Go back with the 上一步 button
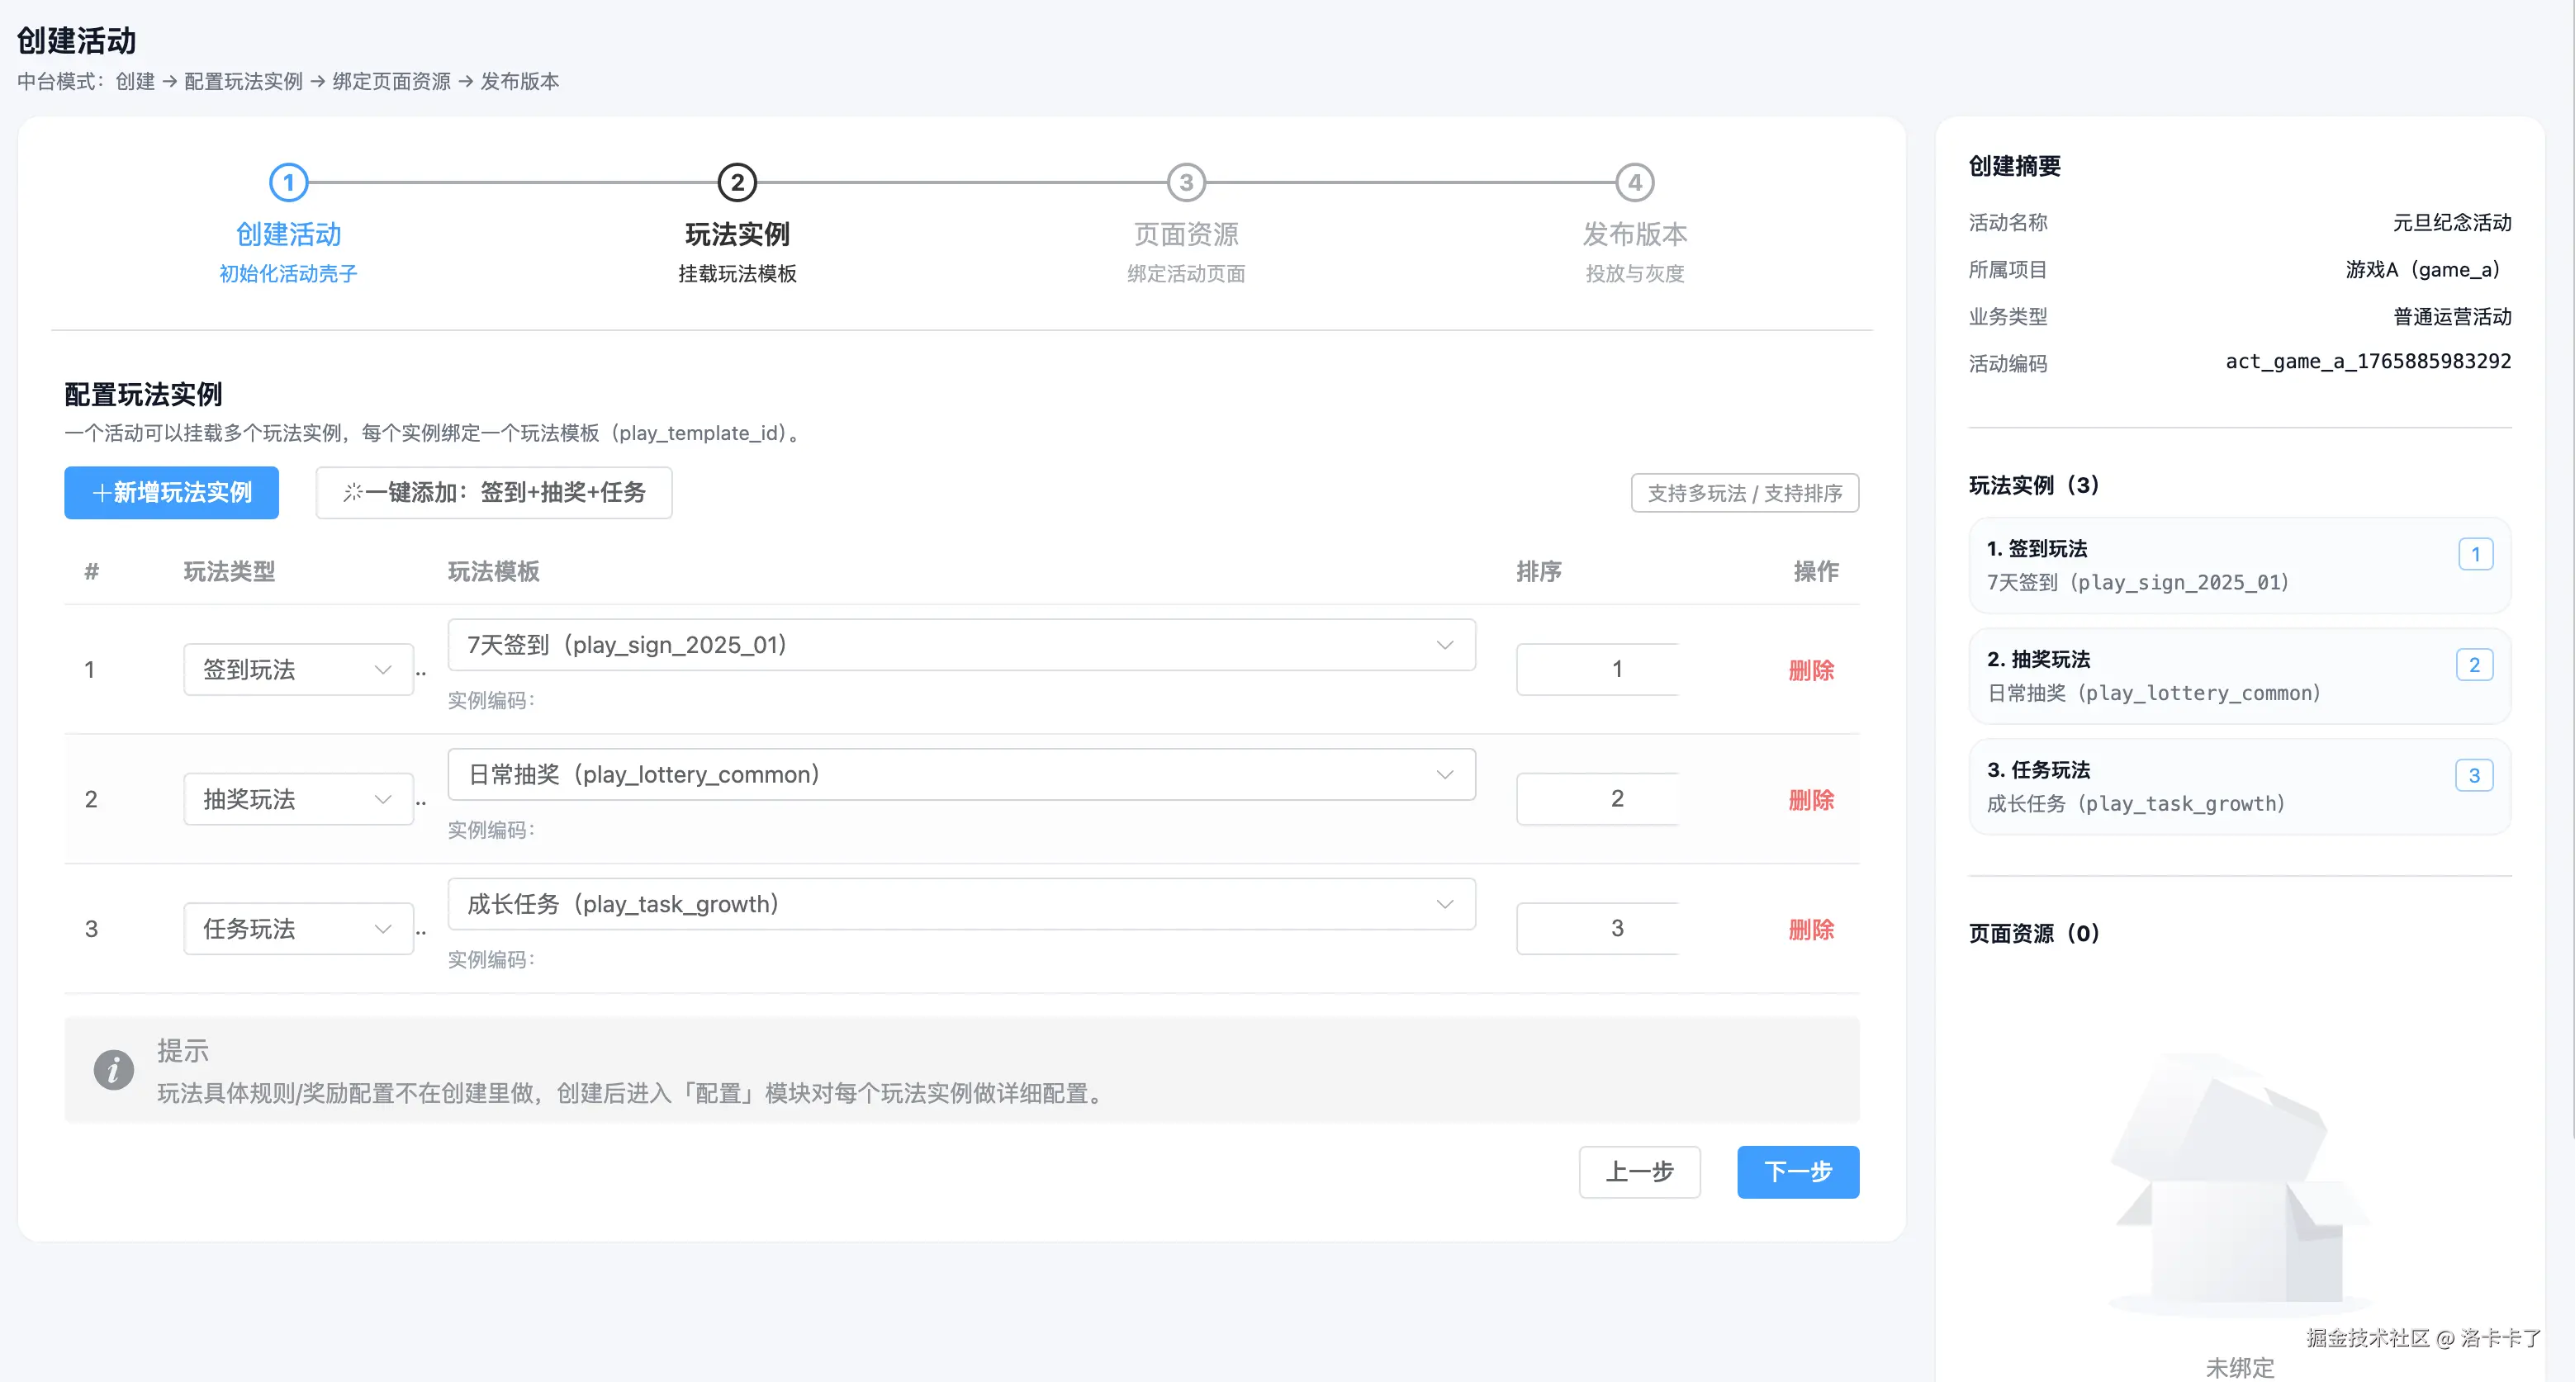 (x=1639, y=1171)
